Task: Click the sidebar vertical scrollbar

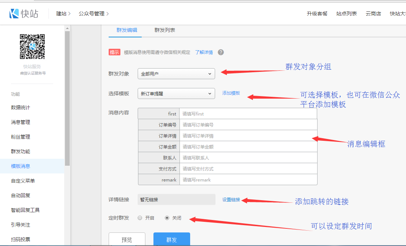Action: [67, 99]
